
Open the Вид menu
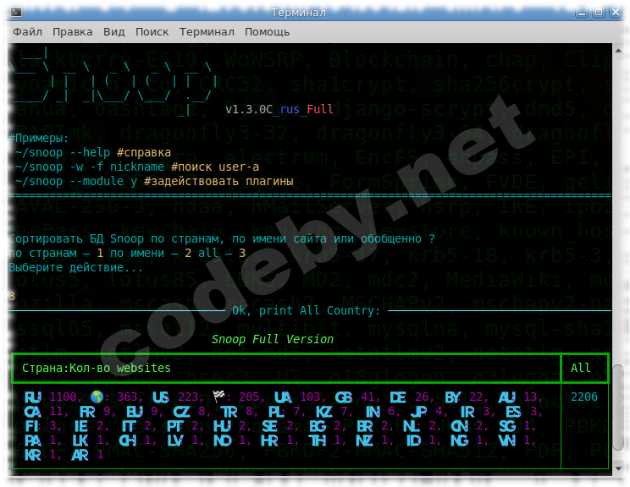pos(113,31)
